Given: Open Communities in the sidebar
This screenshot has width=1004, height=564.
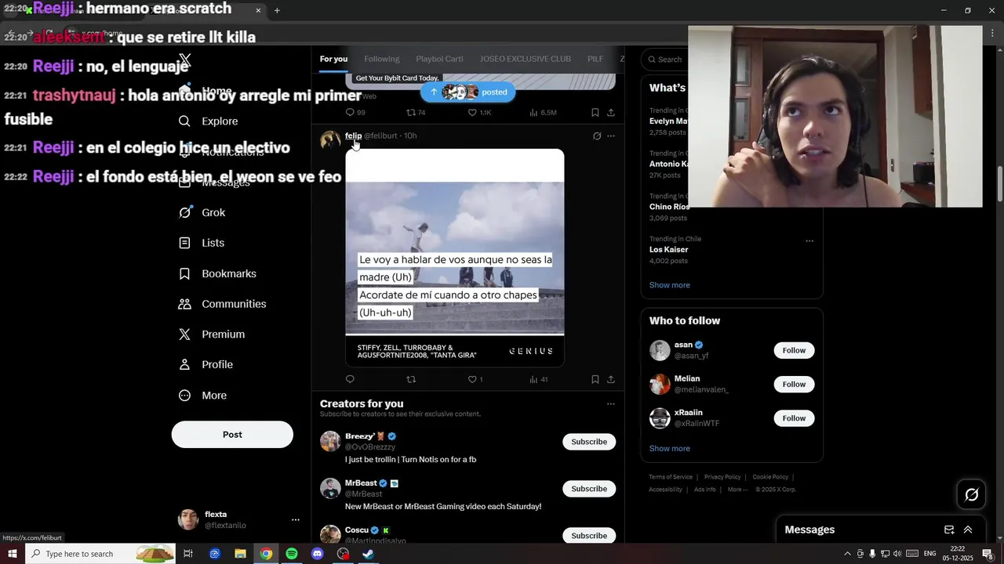Looking at the screenshot, I should (x=223, y=304).
